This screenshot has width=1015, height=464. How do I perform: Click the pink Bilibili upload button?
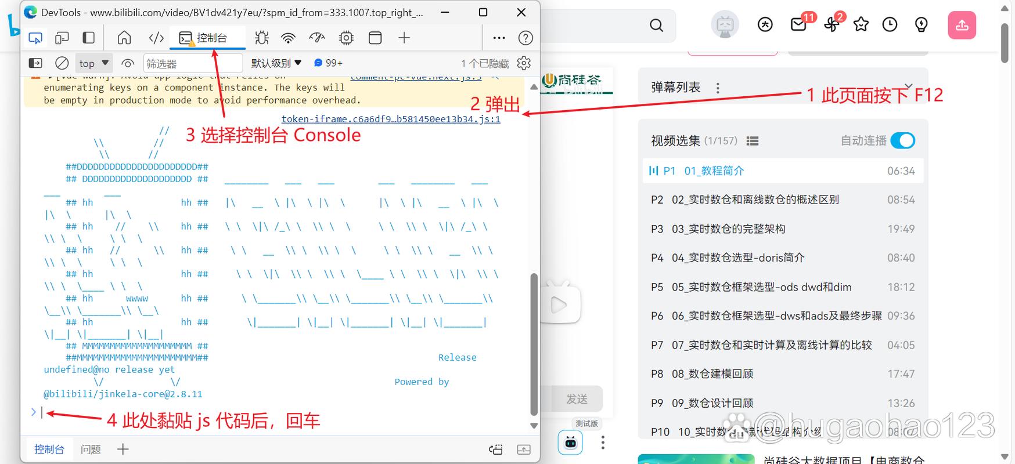[962, 25]
